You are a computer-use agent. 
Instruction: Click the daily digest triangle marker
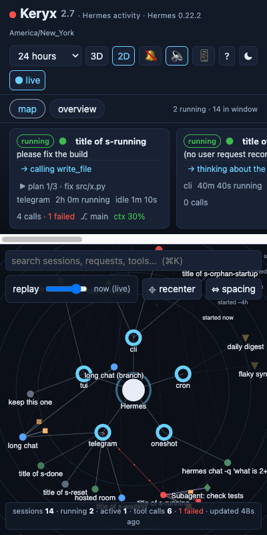point(246,338)
